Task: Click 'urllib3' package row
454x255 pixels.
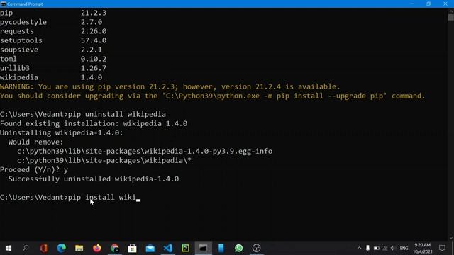Action: [x=53, y=68]
